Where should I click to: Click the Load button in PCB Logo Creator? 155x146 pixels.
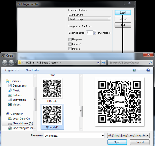click(x=123, y=13)
